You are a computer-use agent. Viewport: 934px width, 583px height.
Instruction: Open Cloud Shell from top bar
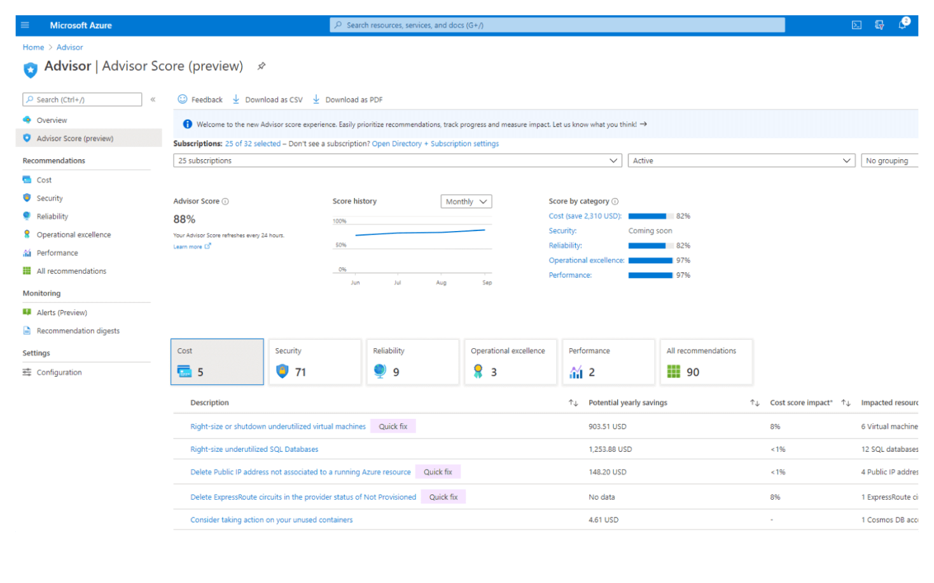pos(856,25)
